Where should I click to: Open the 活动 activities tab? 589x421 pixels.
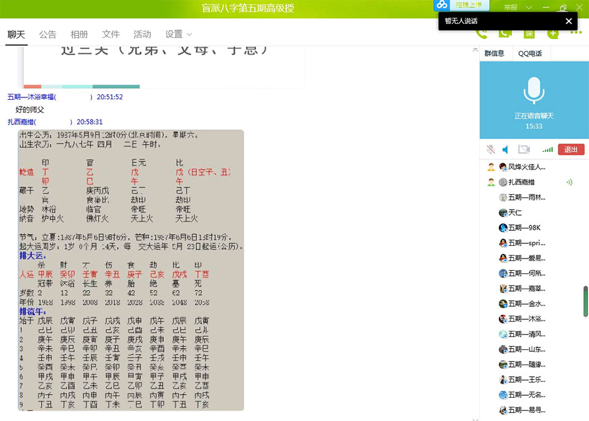pos(142,34)
